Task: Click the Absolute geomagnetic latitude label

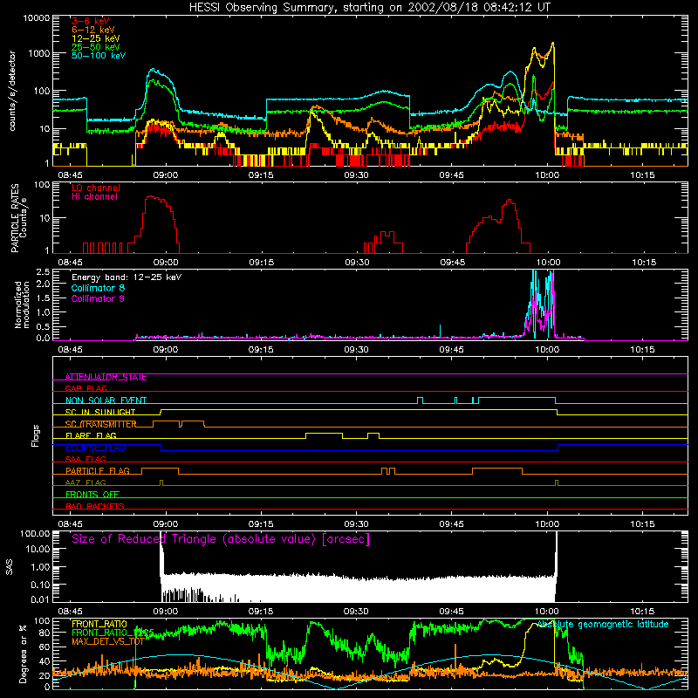Action: [603, 624]
